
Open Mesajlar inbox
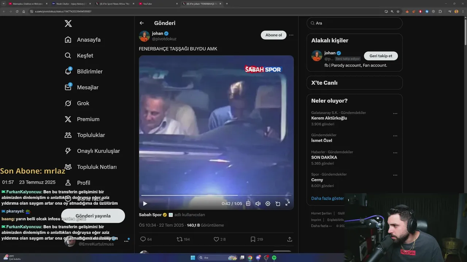[x=81, y=87]
